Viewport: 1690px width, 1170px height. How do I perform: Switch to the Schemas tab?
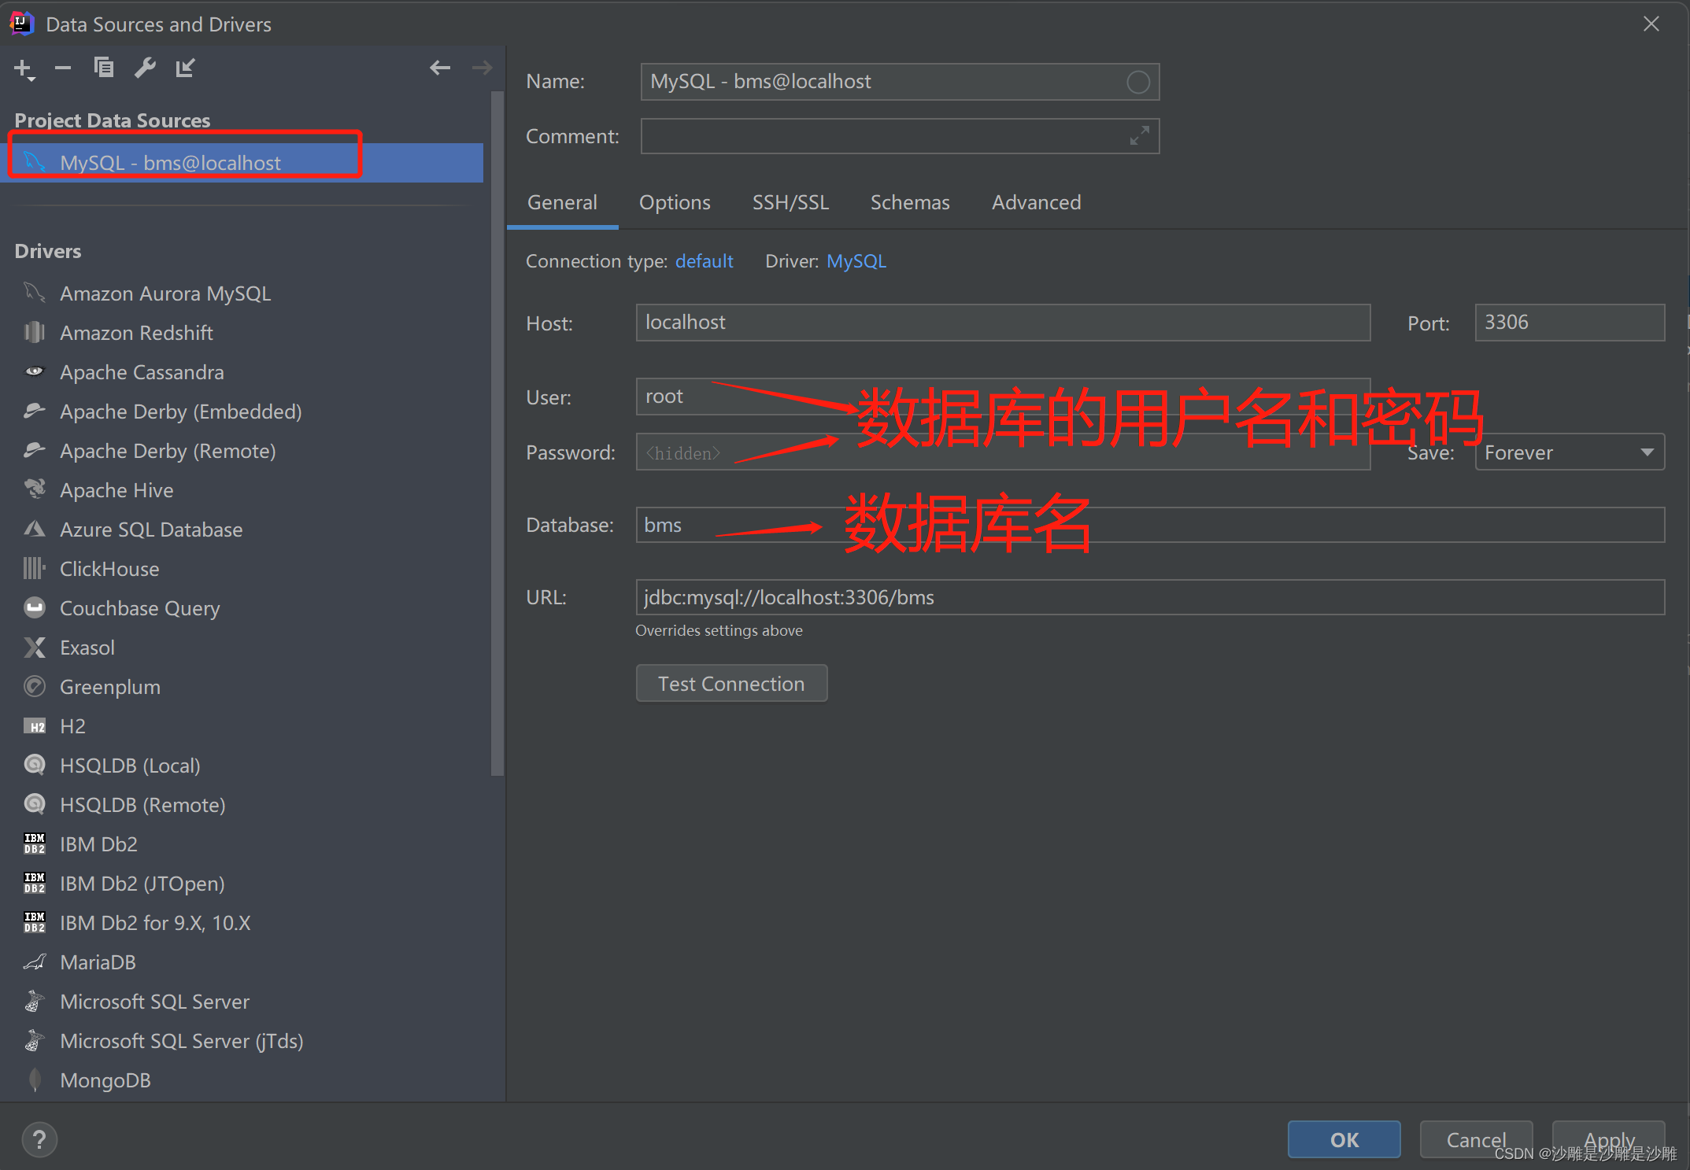[910, 203]
